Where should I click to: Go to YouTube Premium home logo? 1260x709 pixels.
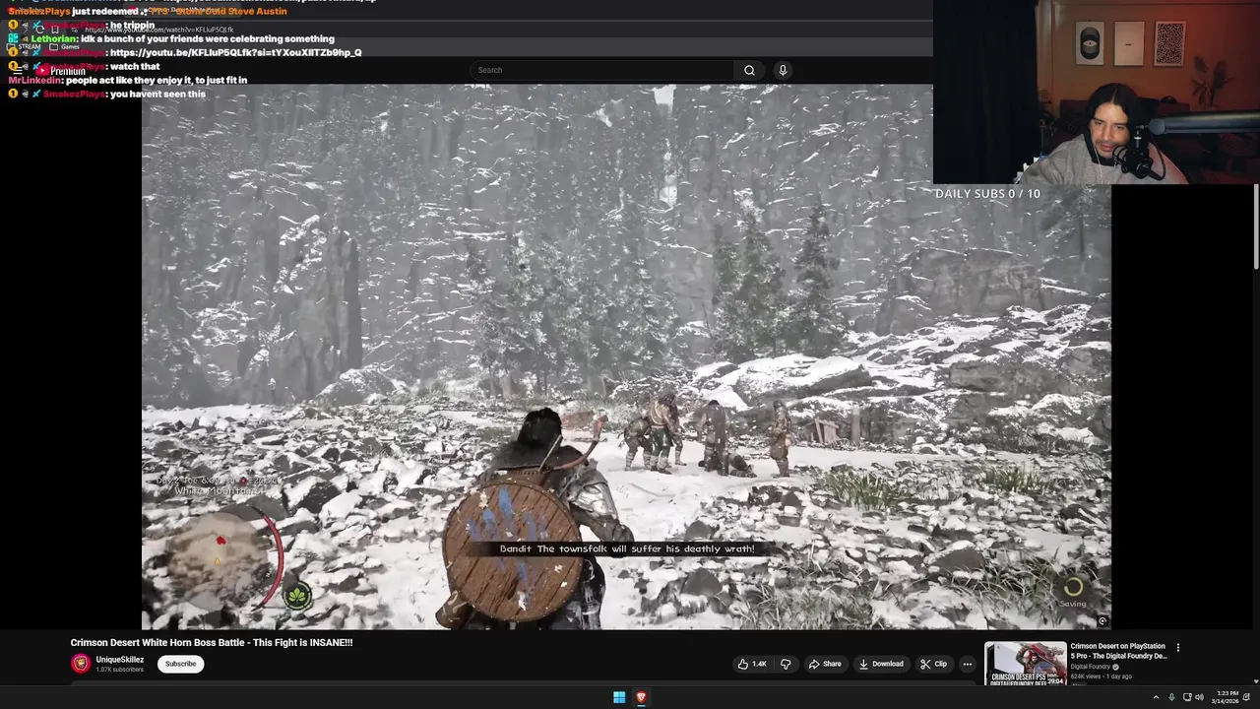pyautogui.click(x=63, y=71)
